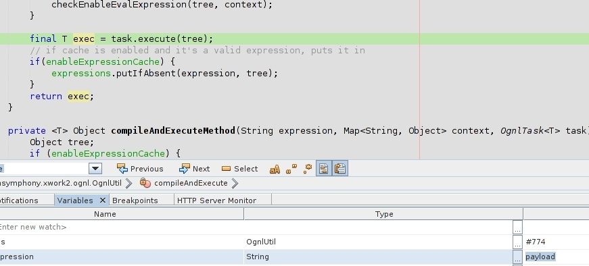This screenshot has width=589, height=266.
Task: Toggle Match Case in find bar
Action: 275,169
